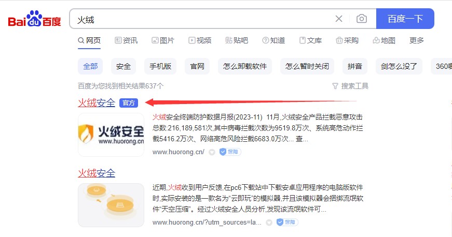Viewport: 452px width, 237px height.
Task: Open the 贴吧 tab
Action: pyautogui.click(x=237, y=40)
